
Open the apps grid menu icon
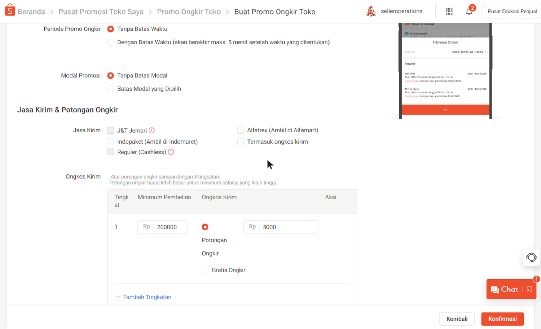click(449, 12)
